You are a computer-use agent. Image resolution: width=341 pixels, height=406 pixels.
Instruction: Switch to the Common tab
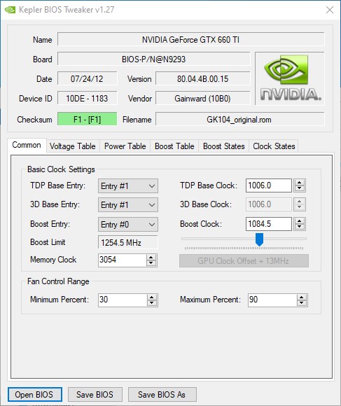[x=27, y=145]
